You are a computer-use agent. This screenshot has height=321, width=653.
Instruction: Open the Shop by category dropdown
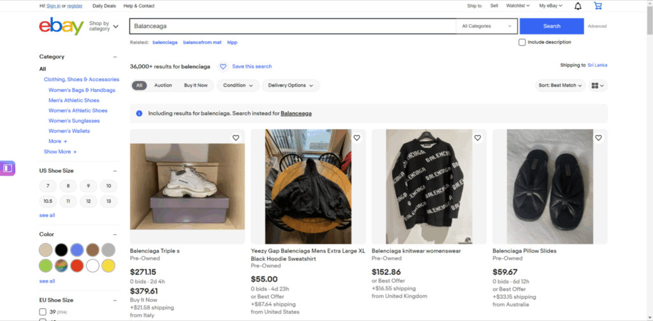coord(104,26)
